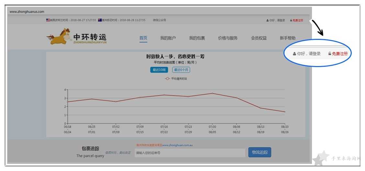This screenshot has width=365, height=171.
Task: Open the 首页 navigation tab
Action: point(143,38)
